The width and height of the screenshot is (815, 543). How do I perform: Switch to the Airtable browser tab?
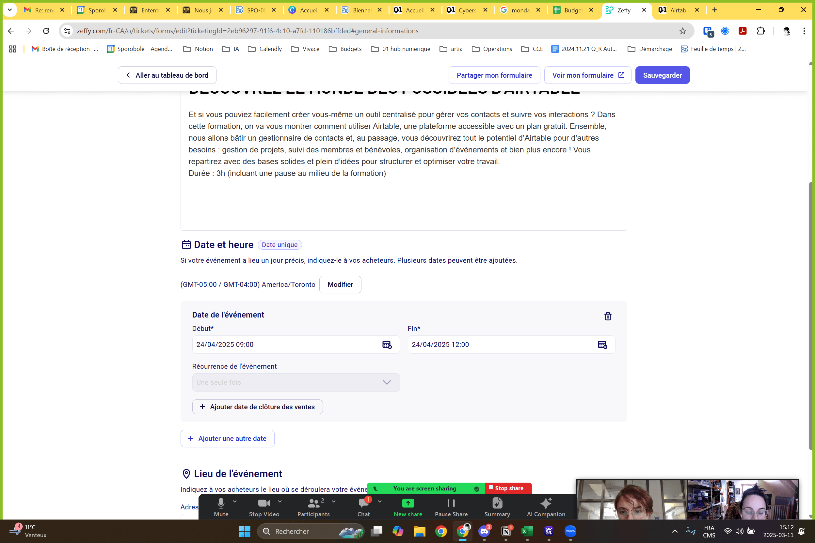point(679,10)
